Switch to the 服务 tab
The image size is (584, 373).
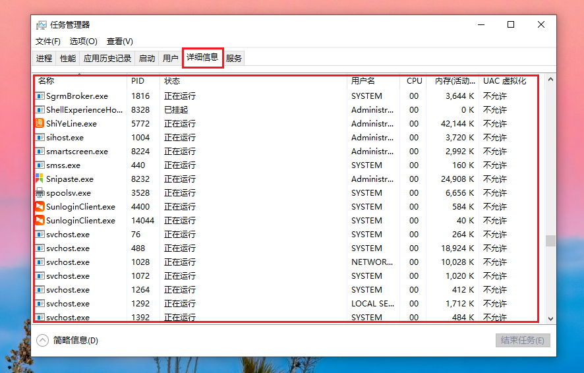(x=233, y=59)
